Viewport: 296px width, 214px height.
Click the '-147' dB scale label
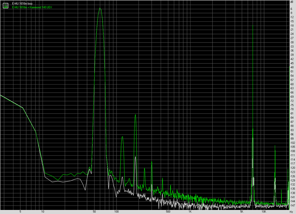point(293,205)
